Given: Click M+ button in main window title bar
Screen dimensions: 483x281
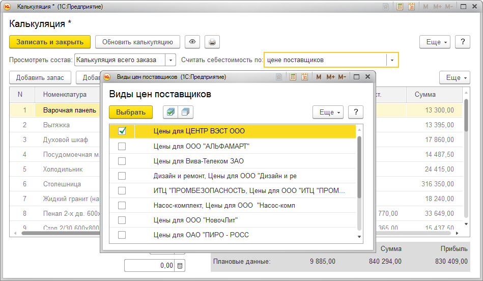Looking at the screenshot, I should point(437,7).
